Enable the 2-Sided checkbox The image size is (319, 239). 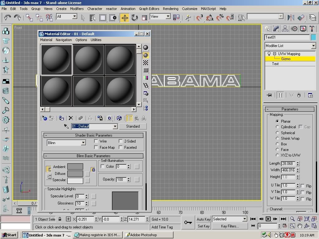(x=121, y=141)
